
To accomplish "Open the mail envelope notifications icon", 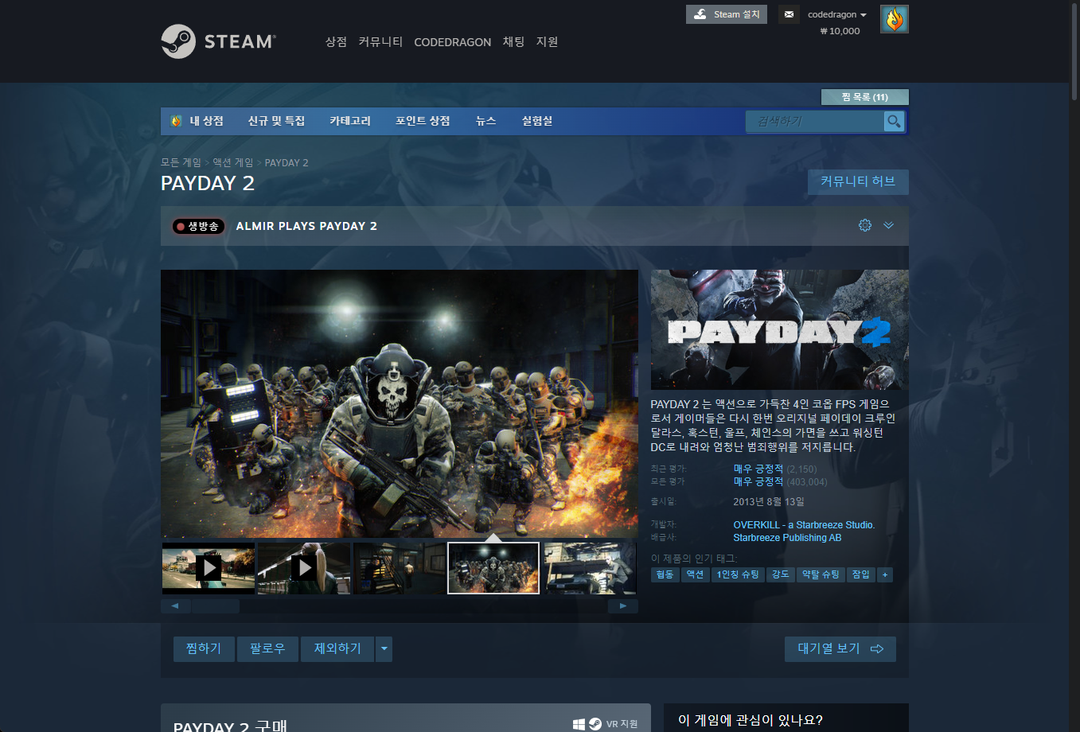I will [789, 14].
